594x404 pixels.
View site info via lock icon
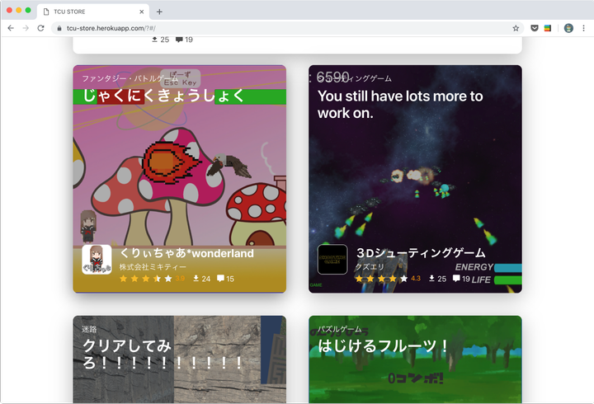point(59,28)
